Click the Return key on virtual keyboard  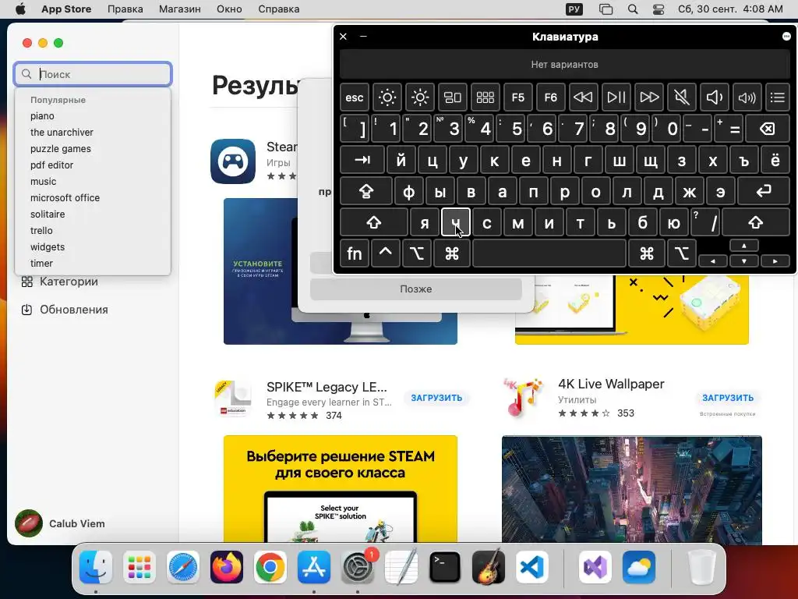(764, 192)
